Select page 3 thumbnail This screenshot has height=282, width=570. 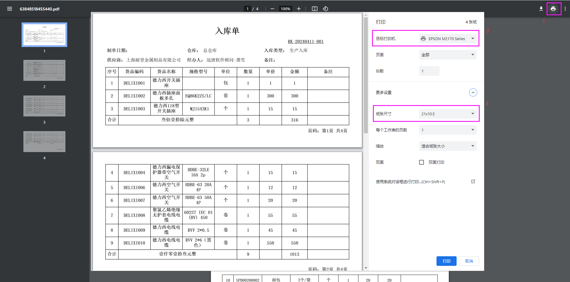(44, 106)
